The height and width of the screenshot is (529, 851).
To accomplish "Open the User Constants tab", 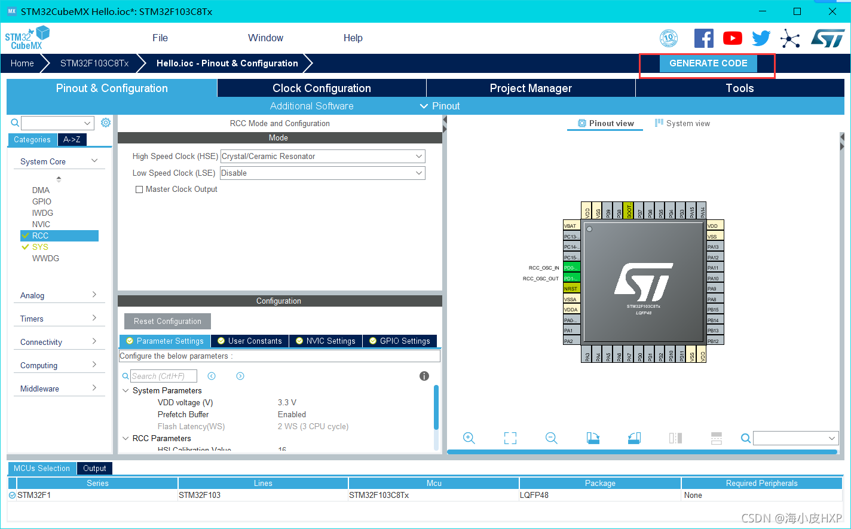I will [250, 341].
